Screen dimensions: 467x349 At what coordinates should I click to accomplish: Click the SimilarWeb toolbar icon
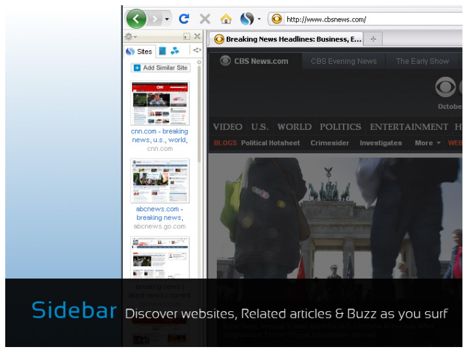tap(247, 19)
